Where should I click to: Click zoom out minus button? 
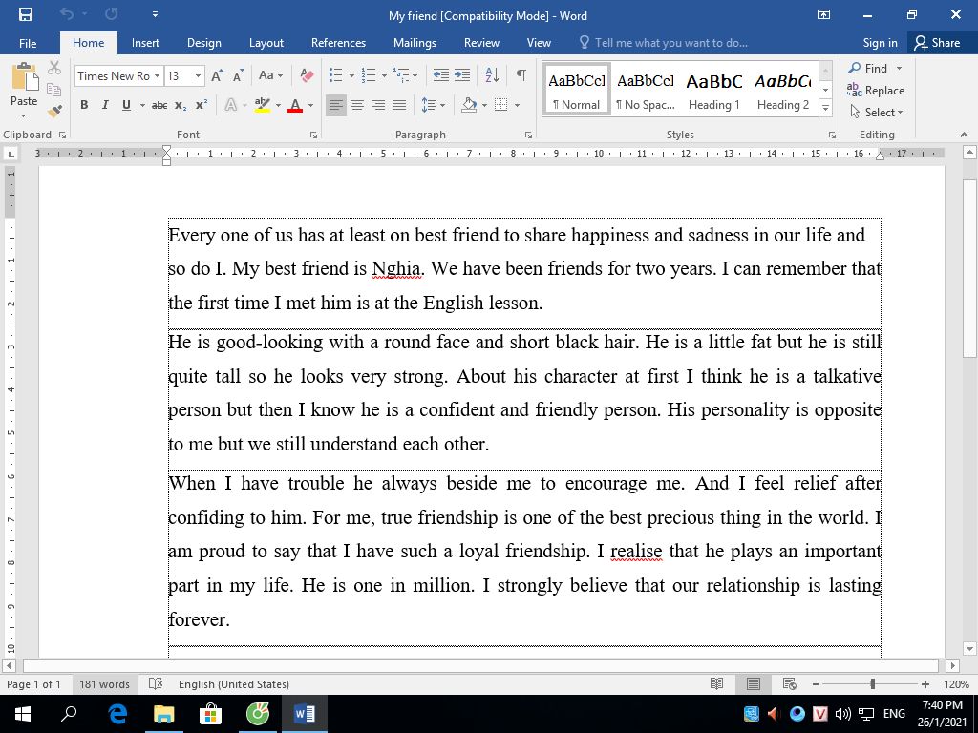[x=816, y=684]
